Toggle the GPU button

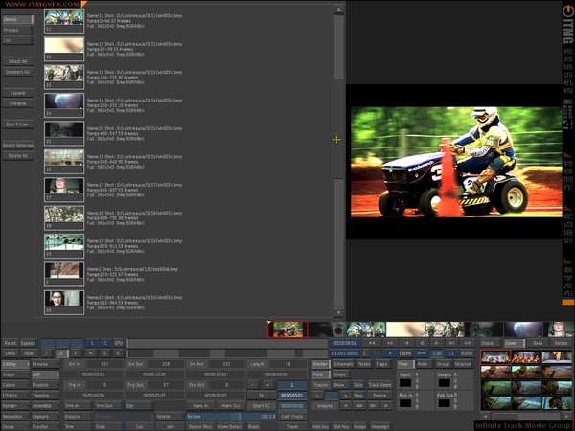click(x=119, y=342)
